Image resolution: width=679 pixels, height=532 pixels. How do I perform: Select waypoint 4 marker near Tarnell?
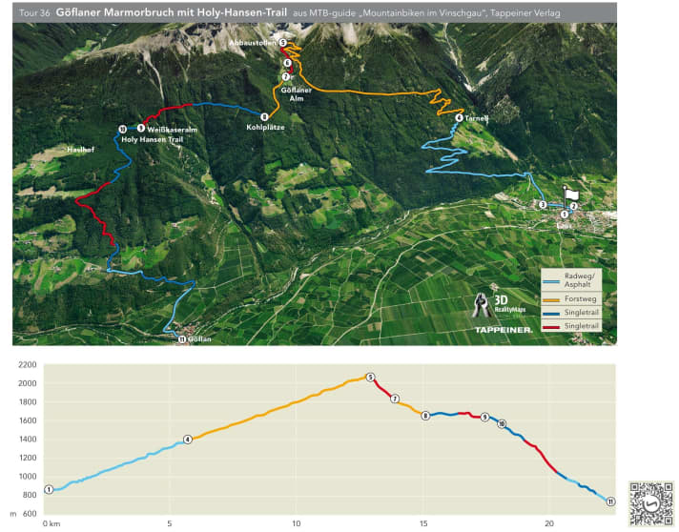click(460, 118)
